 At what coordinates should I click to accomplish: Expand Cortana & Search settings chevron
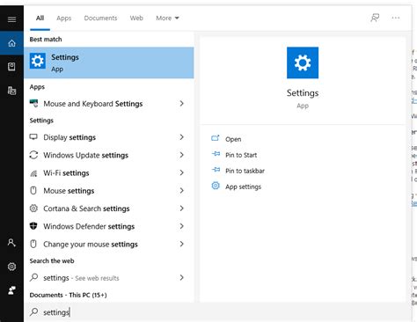182,209
